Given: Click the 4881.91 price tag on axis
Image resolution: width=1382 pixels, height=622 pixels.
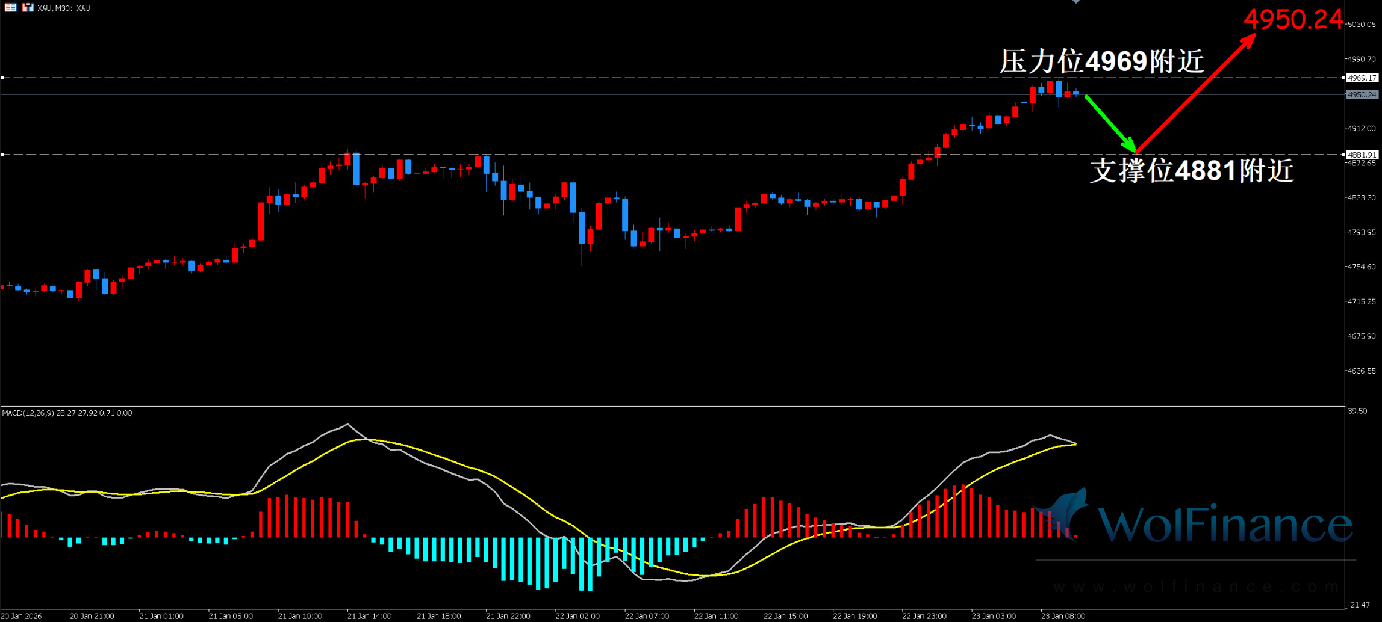Looking at the screenshot, I should click(1362, 155).
